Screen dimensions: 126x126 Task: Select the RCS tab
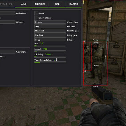(x=57, y=4)
